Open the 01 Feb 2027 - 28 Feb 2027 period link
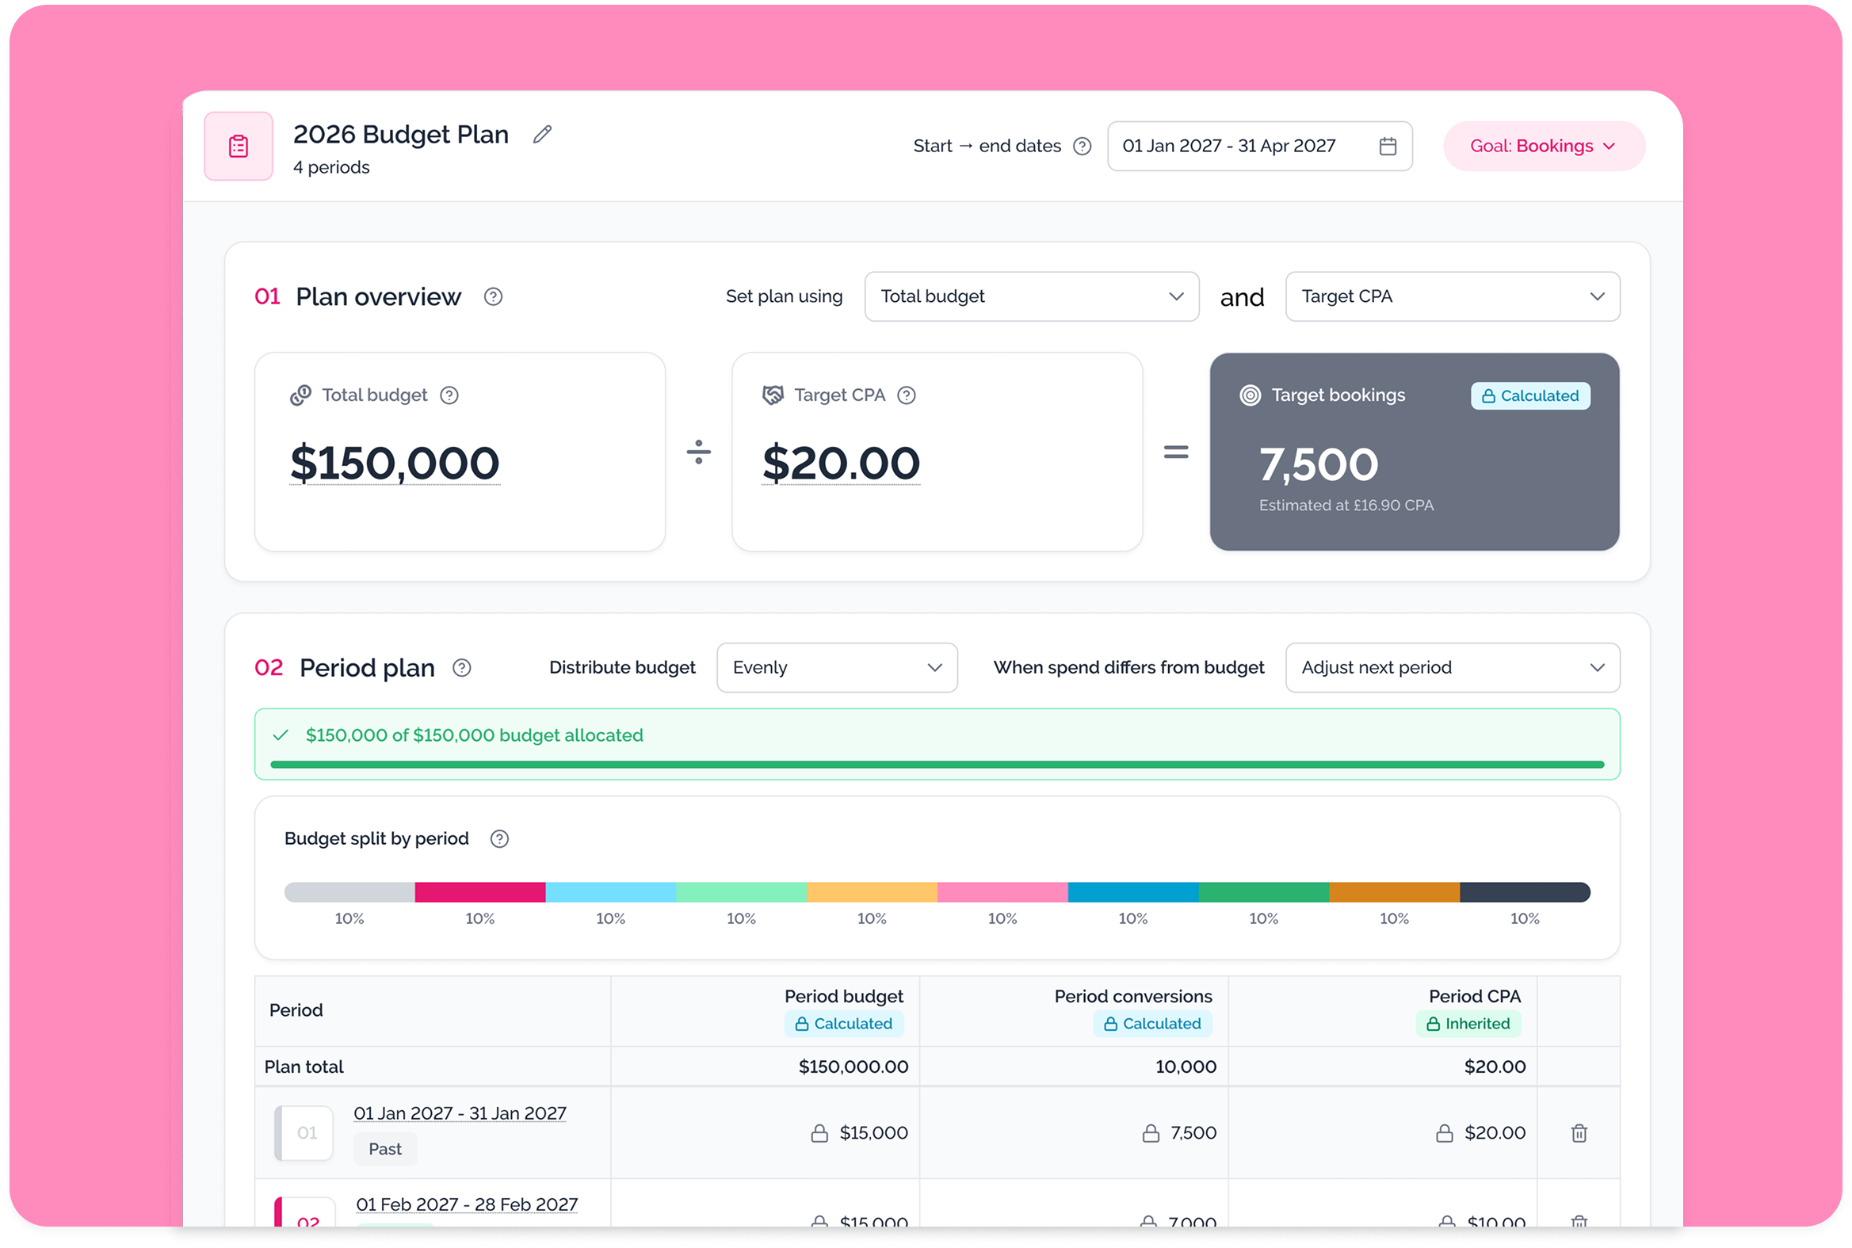The image size is (1852, 1248). tap(468, 1204)
